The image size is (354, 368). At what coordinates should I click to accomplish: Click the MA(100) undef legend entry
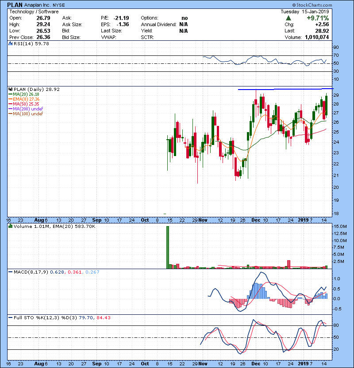click(x=28, y=114)
